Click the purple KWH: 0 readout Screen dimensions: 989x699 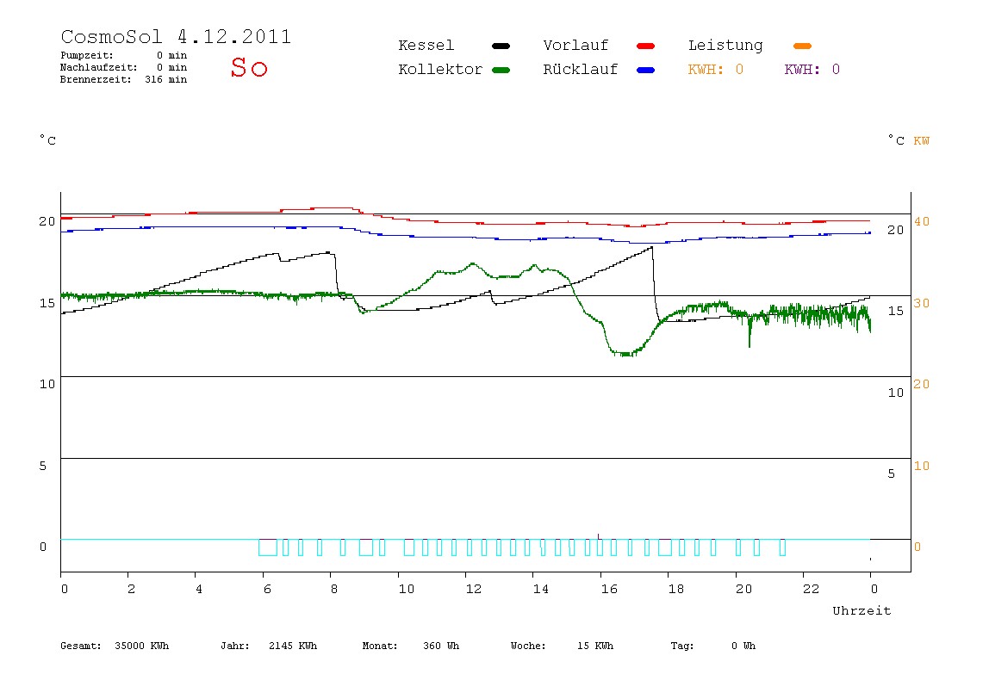[812, 70]
